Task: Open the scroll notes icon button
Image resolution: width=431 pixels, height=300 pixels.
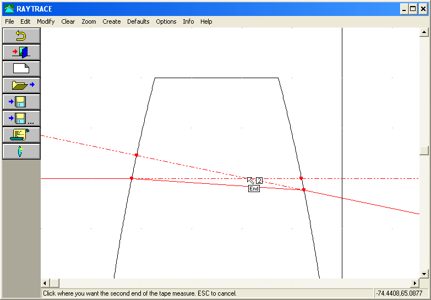Action: tap(21, 135)
